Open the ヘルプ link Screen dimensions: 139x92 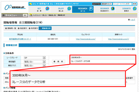(133, 20)
